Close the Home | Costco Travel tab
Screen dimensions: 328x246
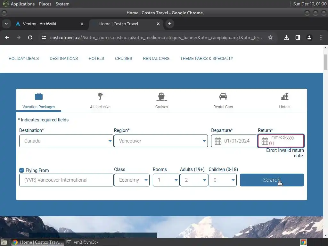[x=158, y=24]
